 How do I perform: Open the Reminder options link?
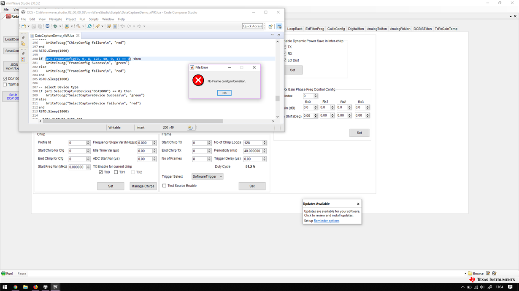click(326, 221)
